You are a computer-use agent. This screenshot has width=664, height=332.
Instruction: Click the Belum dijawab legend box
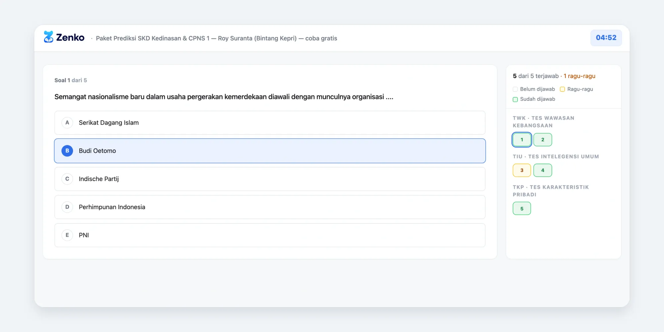[515, 89]
